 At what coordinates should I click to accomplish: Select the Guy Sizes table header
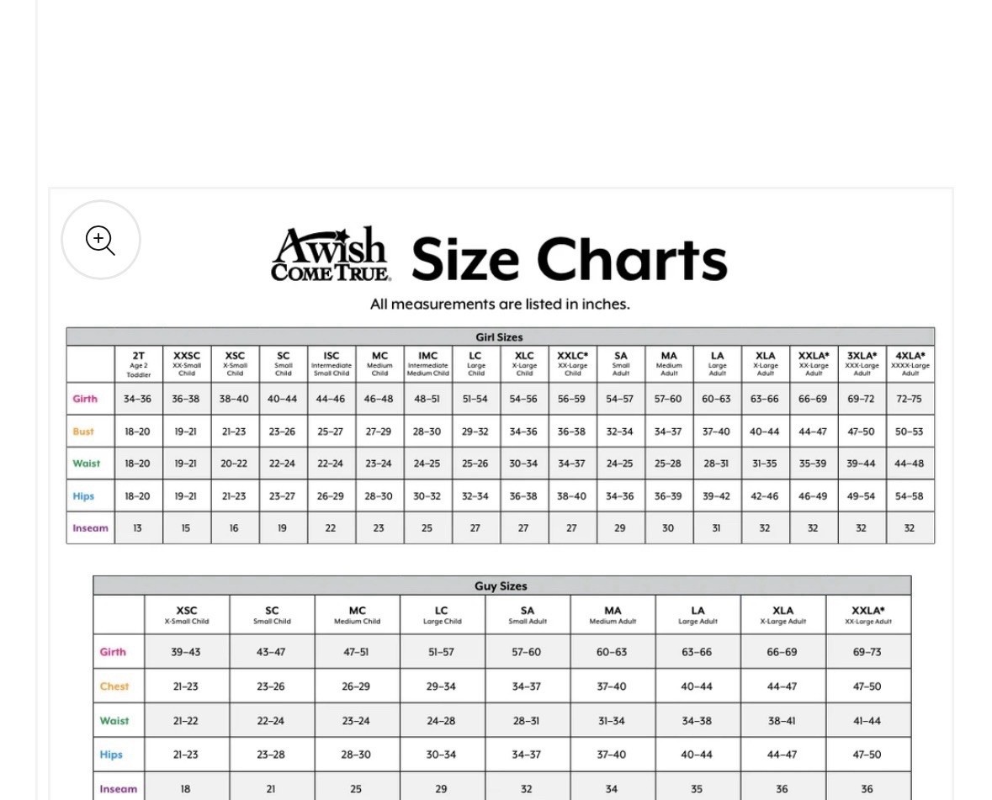[501, 586]
